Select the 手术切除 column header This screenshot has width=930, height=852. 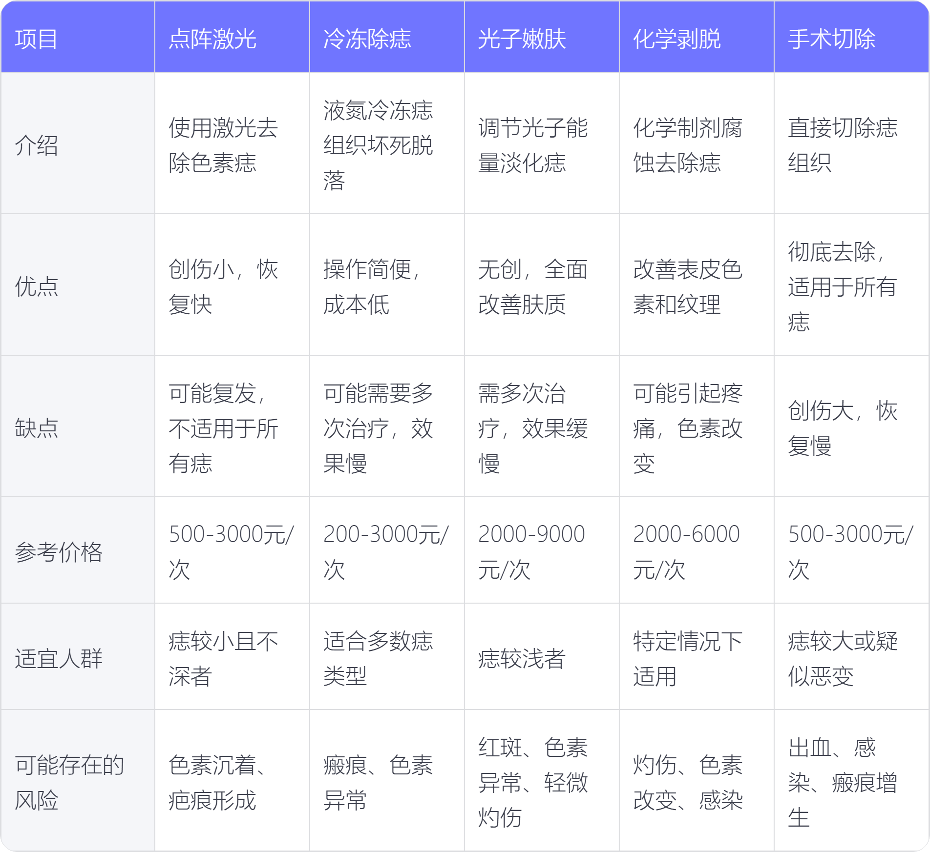(832, 39)
